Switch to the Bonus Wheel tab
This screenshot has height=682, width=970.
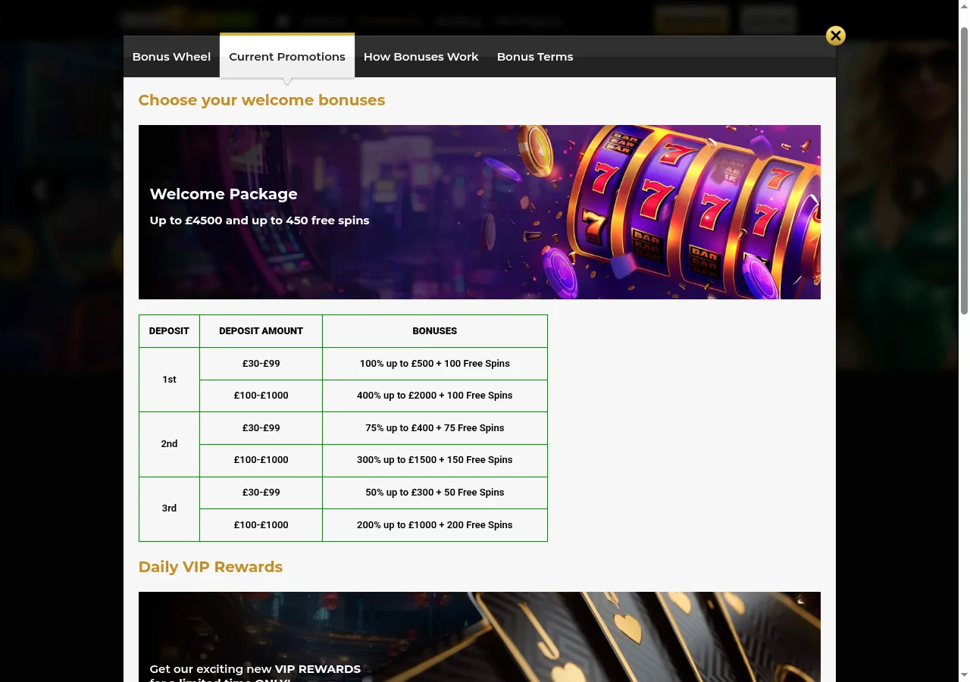171,57
